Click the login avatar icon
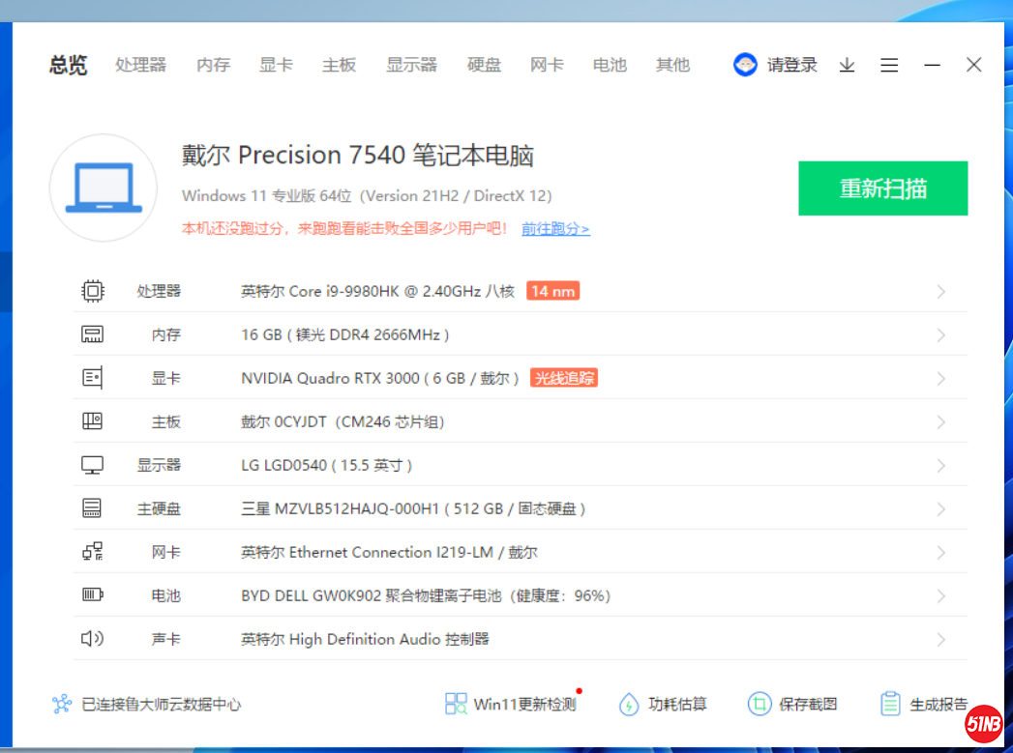The height and width of the screenshot is (753, 1013). pyautogui.click(x=745, y=66)
